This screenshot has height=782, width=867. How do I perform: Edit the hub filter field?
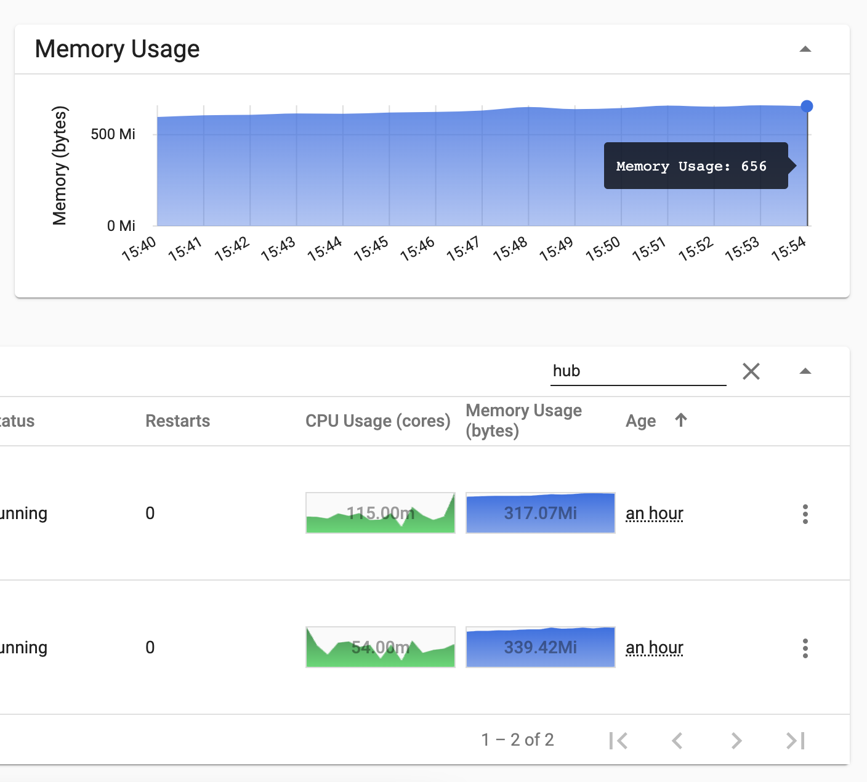coord(638,371)
